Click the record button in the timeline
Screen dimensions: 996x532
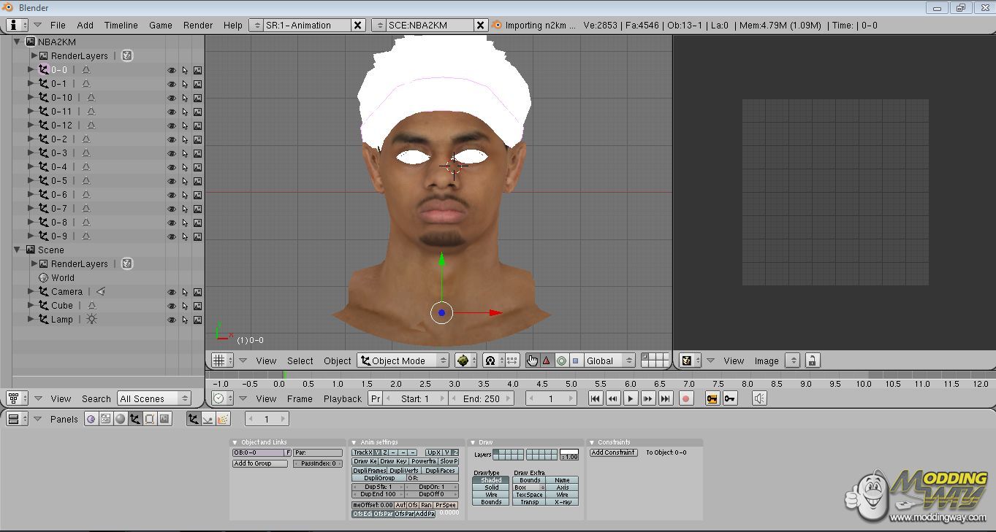tap(685, 398)
